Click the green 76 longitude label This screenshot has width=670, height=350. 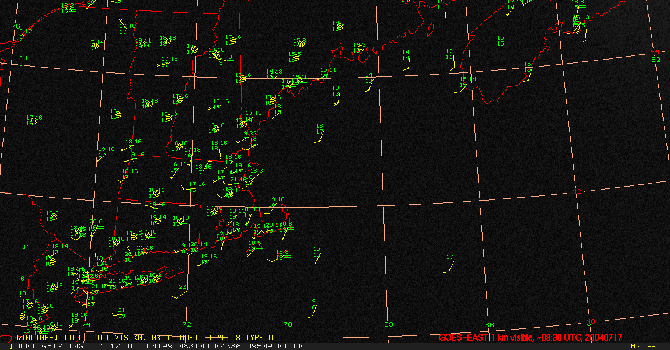[x=16, y=26]
